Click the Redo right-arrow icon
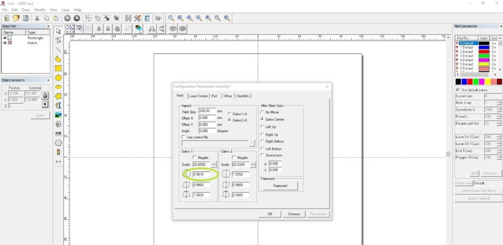 (77, 18)
